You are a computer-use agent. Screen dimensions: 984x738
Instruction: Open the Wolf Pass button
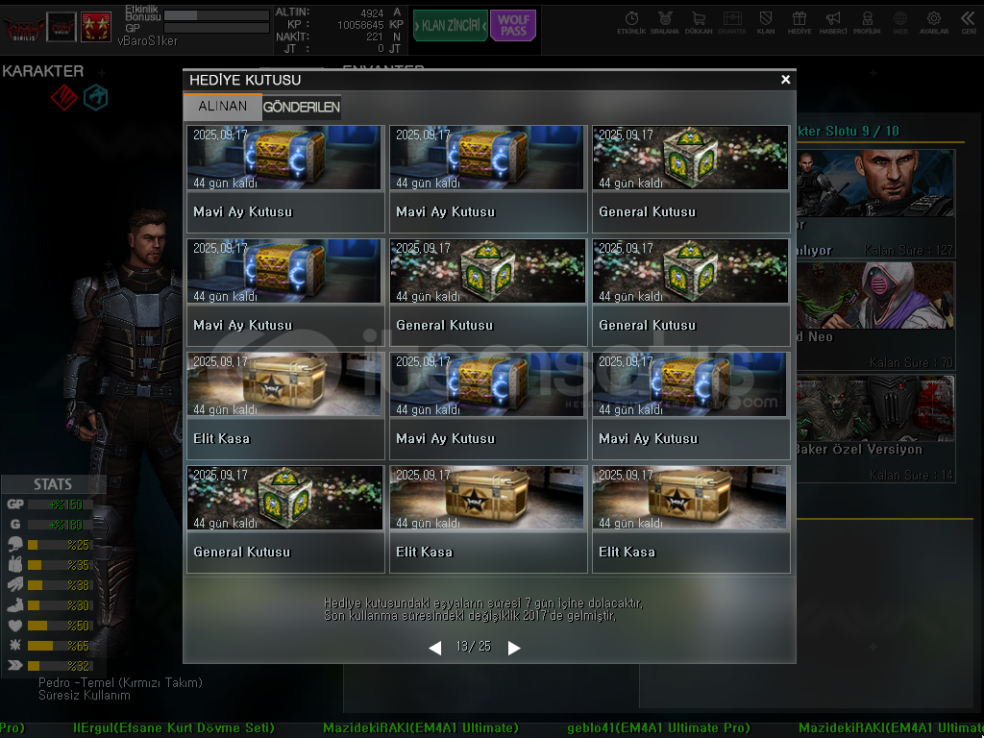(513, 26)
